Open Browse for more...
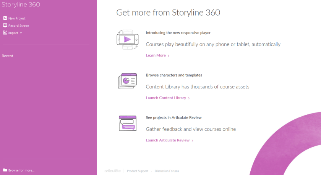 pos(21,170)
